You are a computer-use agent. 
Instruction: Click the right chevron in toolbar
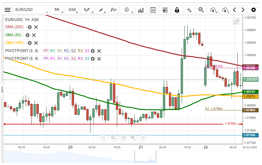pos(243,10)
